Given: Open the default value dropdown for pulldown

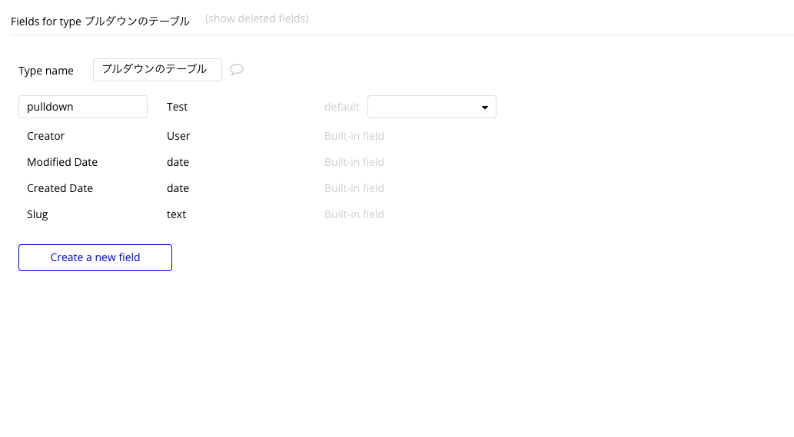Looking at the screenshot, I should tap(431, 107).
